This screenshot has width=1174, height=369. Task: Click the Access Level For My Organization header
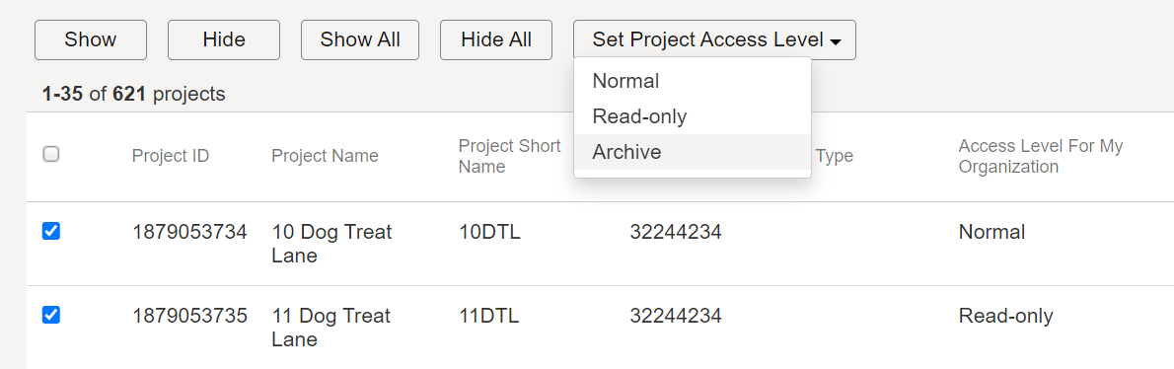click(x=1041, y=156)
